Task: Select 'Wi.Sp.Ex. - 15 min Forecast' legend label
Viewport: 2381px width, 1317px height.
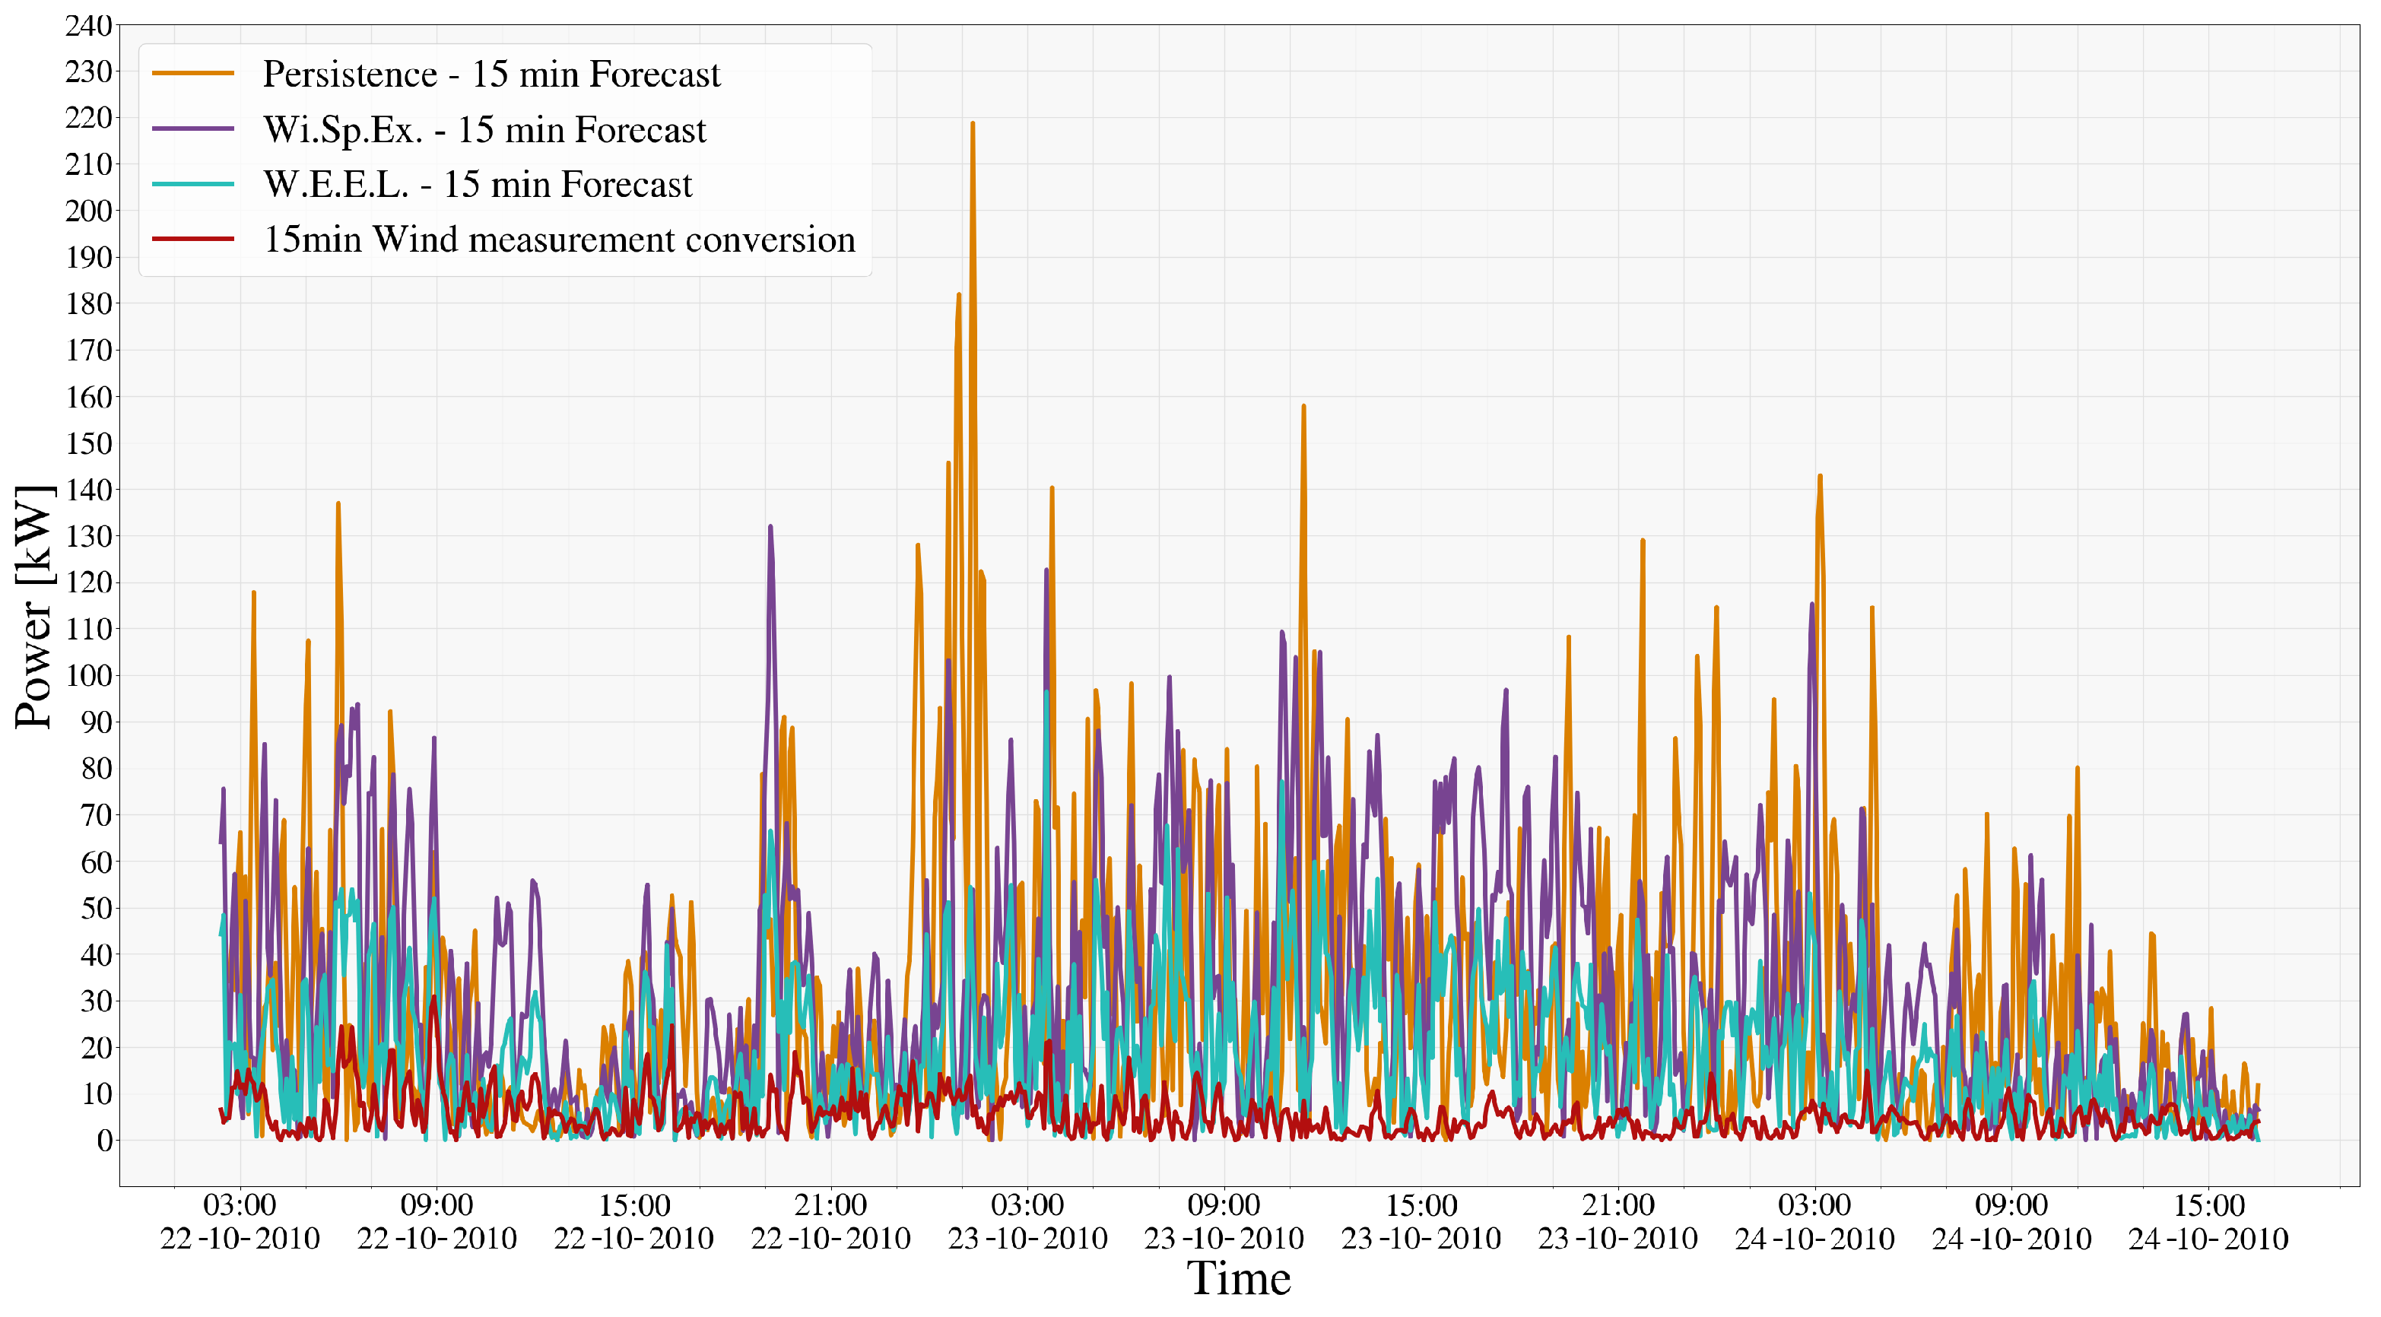Action: click(x=484, y=129)
